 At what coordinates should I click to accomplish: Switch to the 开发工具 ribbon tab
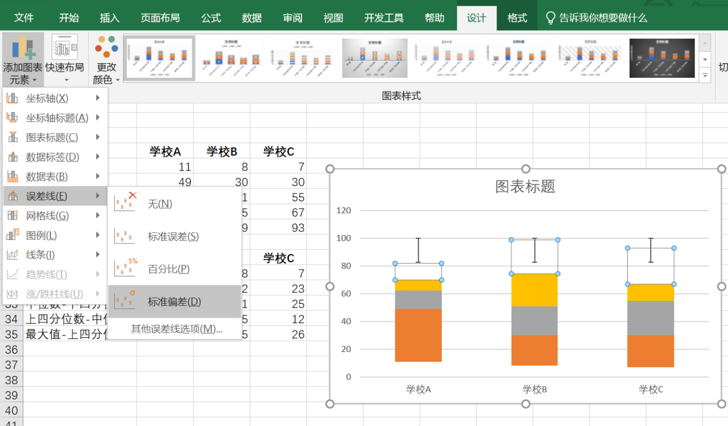coord(384,18)
